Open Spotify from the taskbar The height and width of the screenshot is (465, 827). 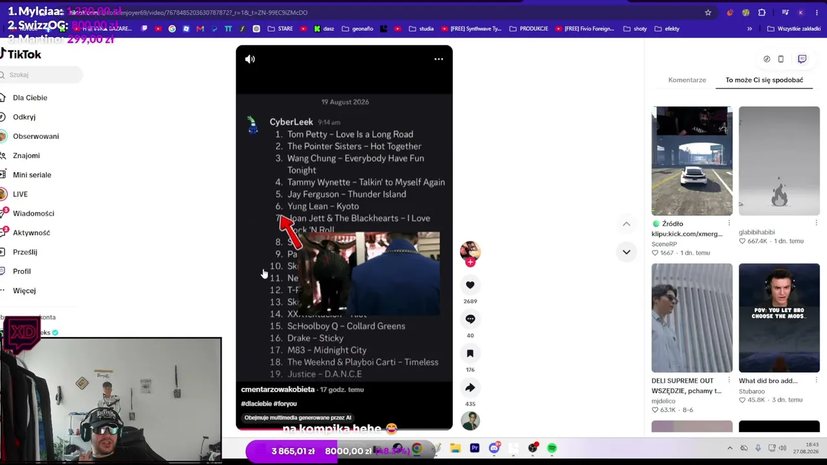[552, 448]
